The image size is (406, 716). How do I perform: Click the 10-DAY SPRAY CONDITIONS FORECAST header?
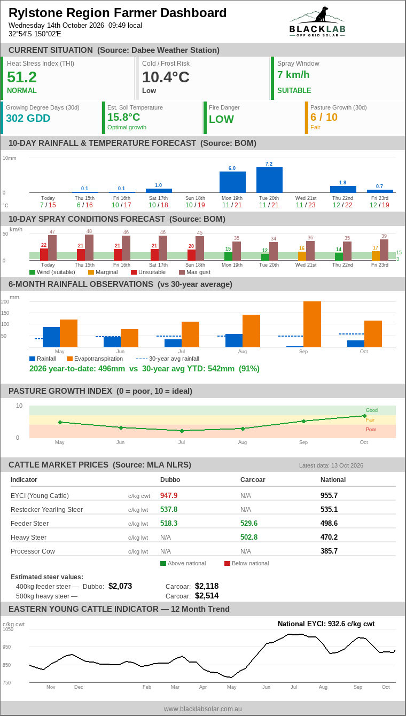(117, 219)
